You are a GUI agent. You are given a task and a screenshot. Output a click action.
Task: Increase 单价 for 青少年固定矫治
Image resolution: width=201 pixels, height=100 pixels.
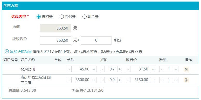pos(94,80)
